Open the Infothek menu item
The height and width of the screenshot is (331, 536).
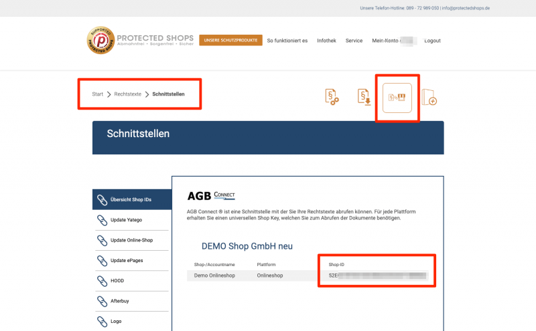326,41
